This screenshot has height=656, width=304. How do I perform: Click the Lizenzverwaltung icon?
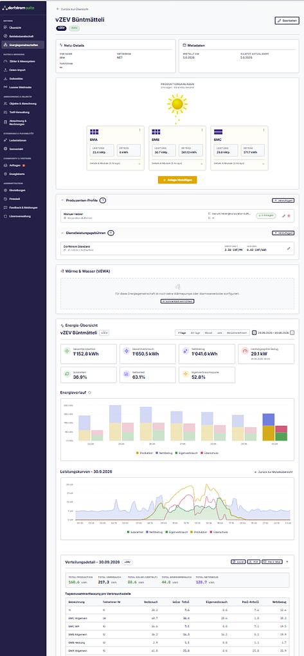click(x=5, y=216)
